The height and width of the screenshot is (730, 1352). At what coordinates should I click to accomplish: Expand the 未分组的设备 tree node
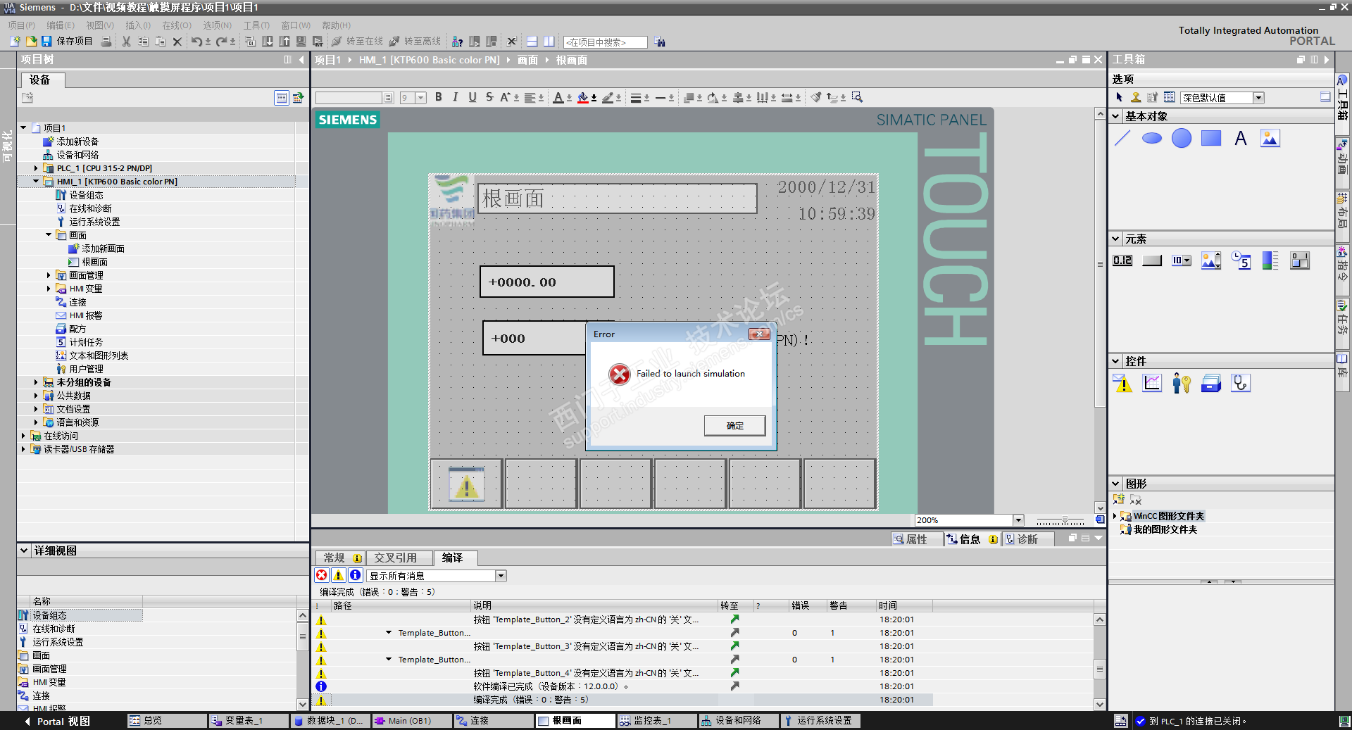click(36, 382)
